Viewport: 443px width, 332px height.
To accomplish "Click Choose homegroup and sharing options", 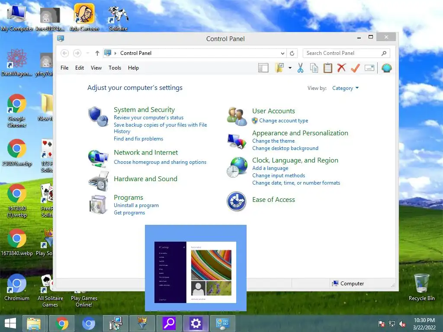I will pos(160,162).
